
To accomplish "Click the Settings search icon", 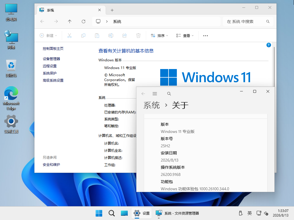I will pos(169,94).
